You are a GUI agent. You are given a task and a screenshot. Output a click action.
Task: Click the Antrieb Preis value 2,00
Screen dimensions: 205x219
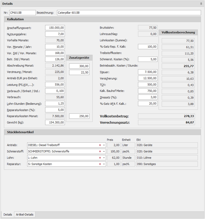tap(114, 145)
